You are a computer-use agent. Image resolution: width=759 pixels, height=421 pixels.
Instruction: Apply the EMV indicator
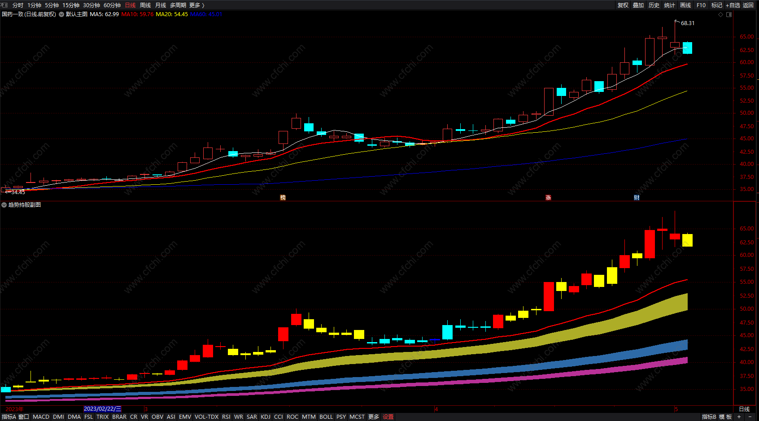pos(185,417)
